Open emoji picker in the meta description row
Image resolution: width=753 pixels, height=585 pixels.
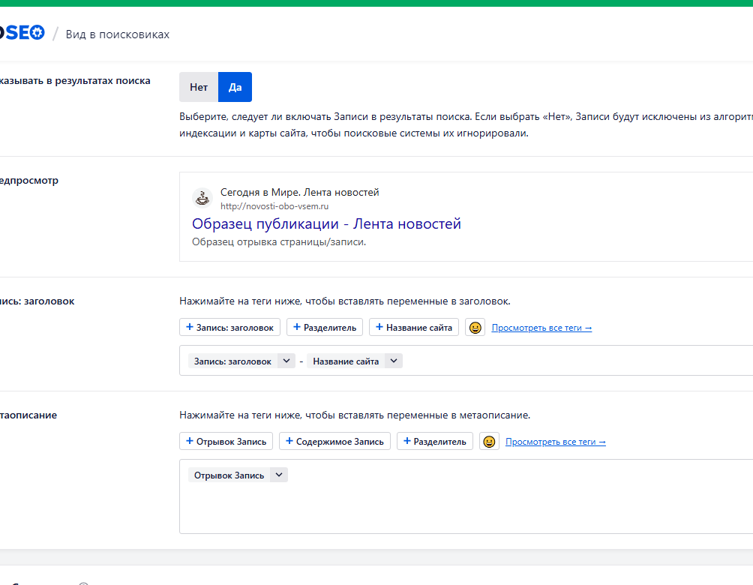coord(489,442)
